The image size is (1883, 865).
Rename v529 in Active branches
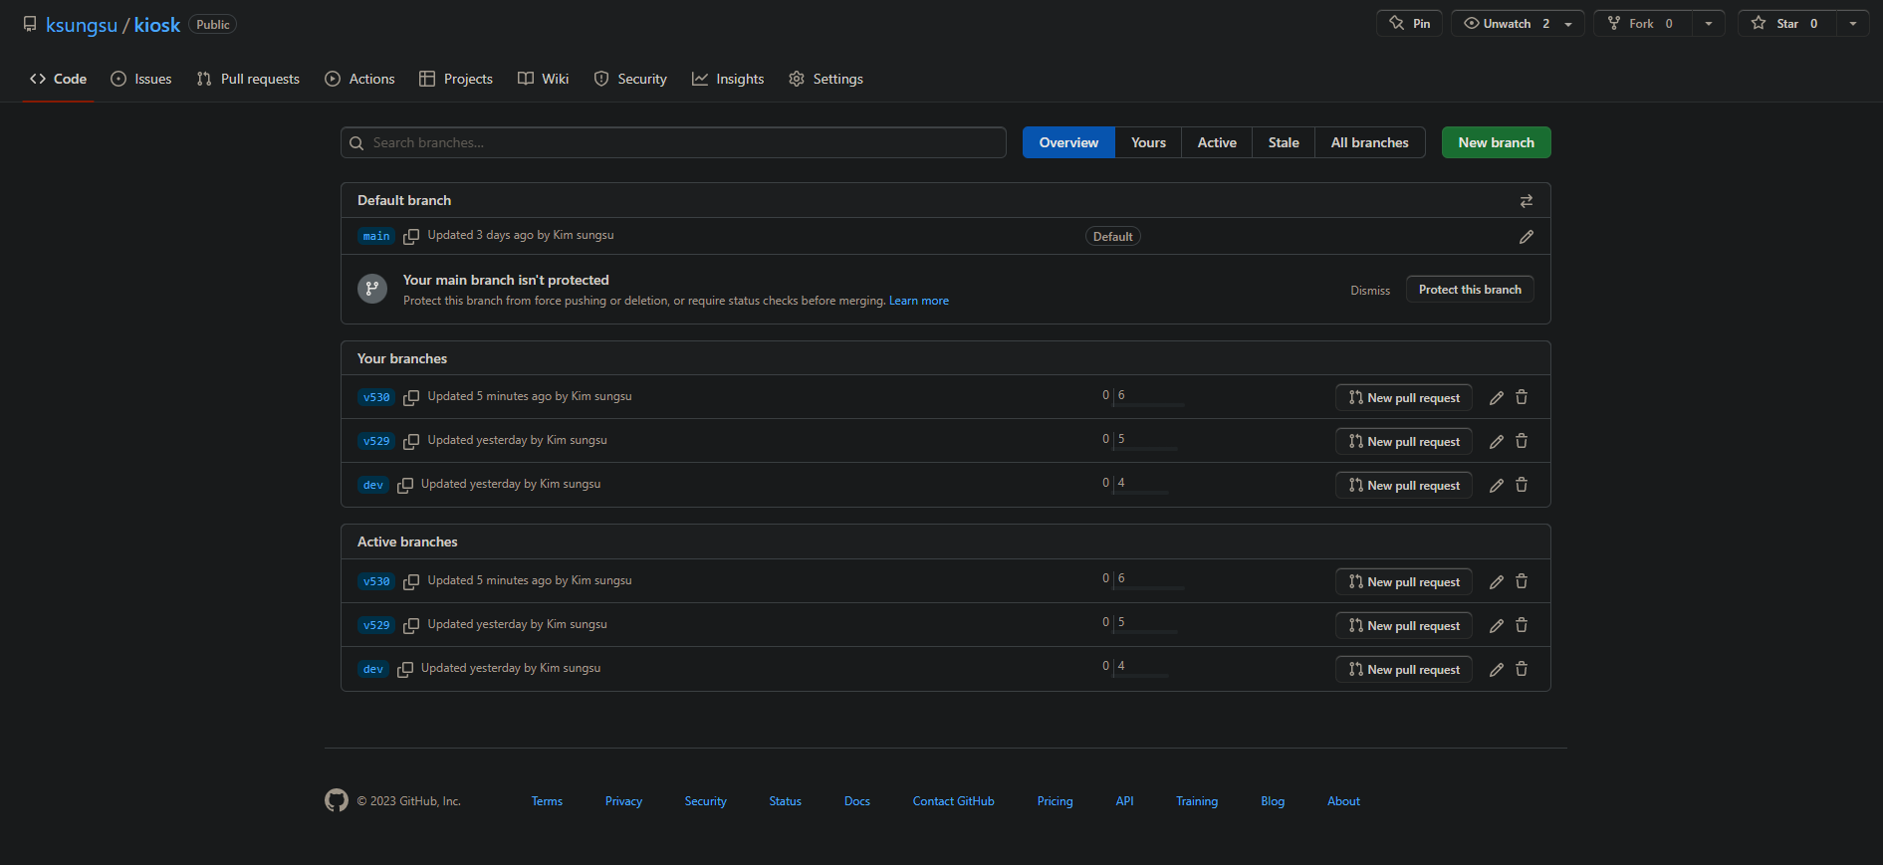[1496, 626]
